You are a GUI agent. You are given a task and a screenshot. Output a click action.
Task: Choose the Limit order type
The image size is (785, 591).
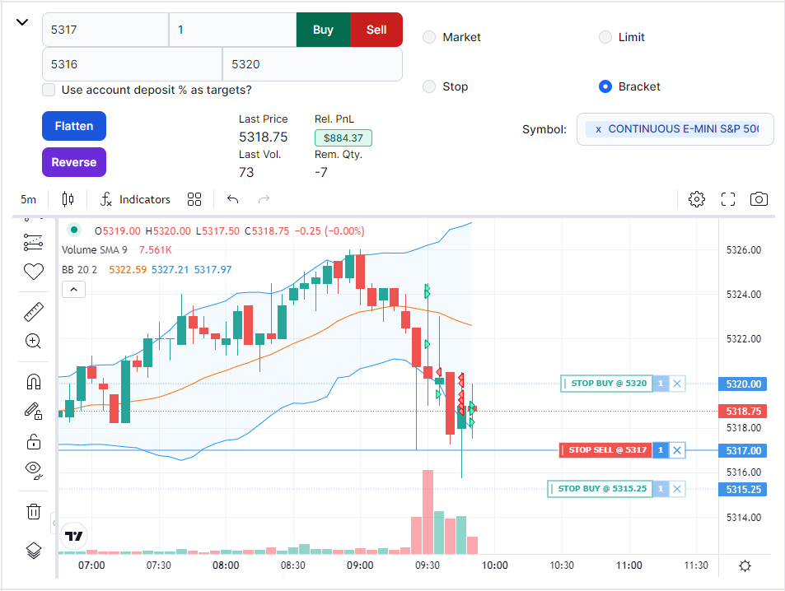coord(605,37)
